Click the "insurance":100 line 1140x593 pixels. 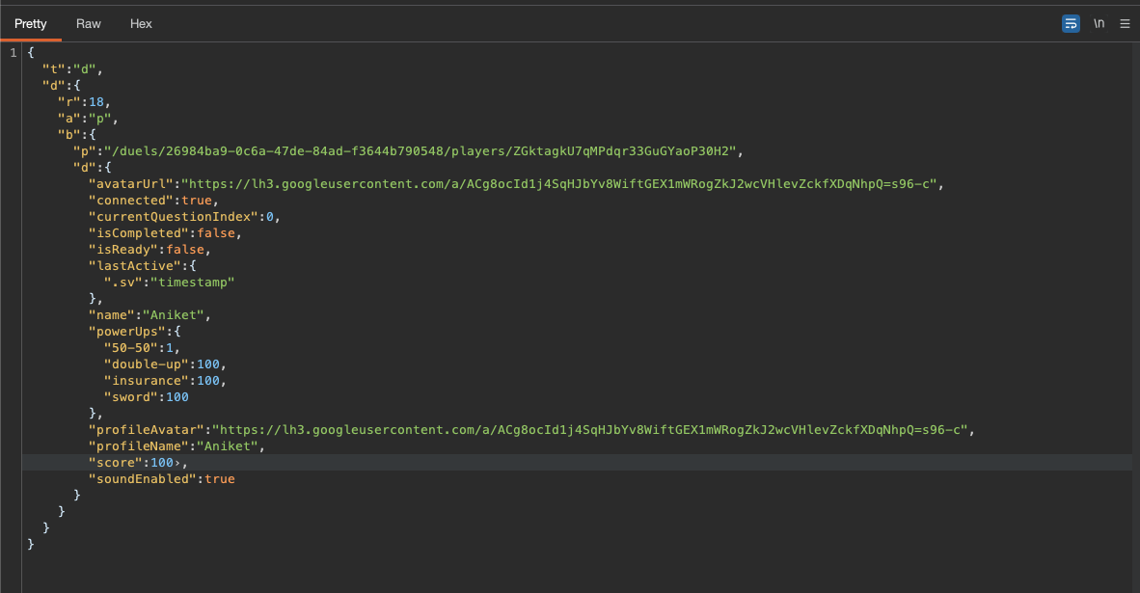[165, 381]
